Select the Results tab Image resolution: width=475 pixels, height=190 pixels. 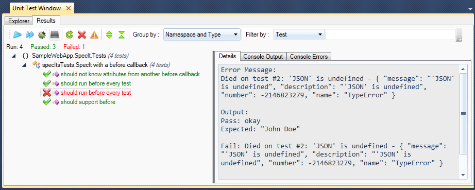pos(46,21)
